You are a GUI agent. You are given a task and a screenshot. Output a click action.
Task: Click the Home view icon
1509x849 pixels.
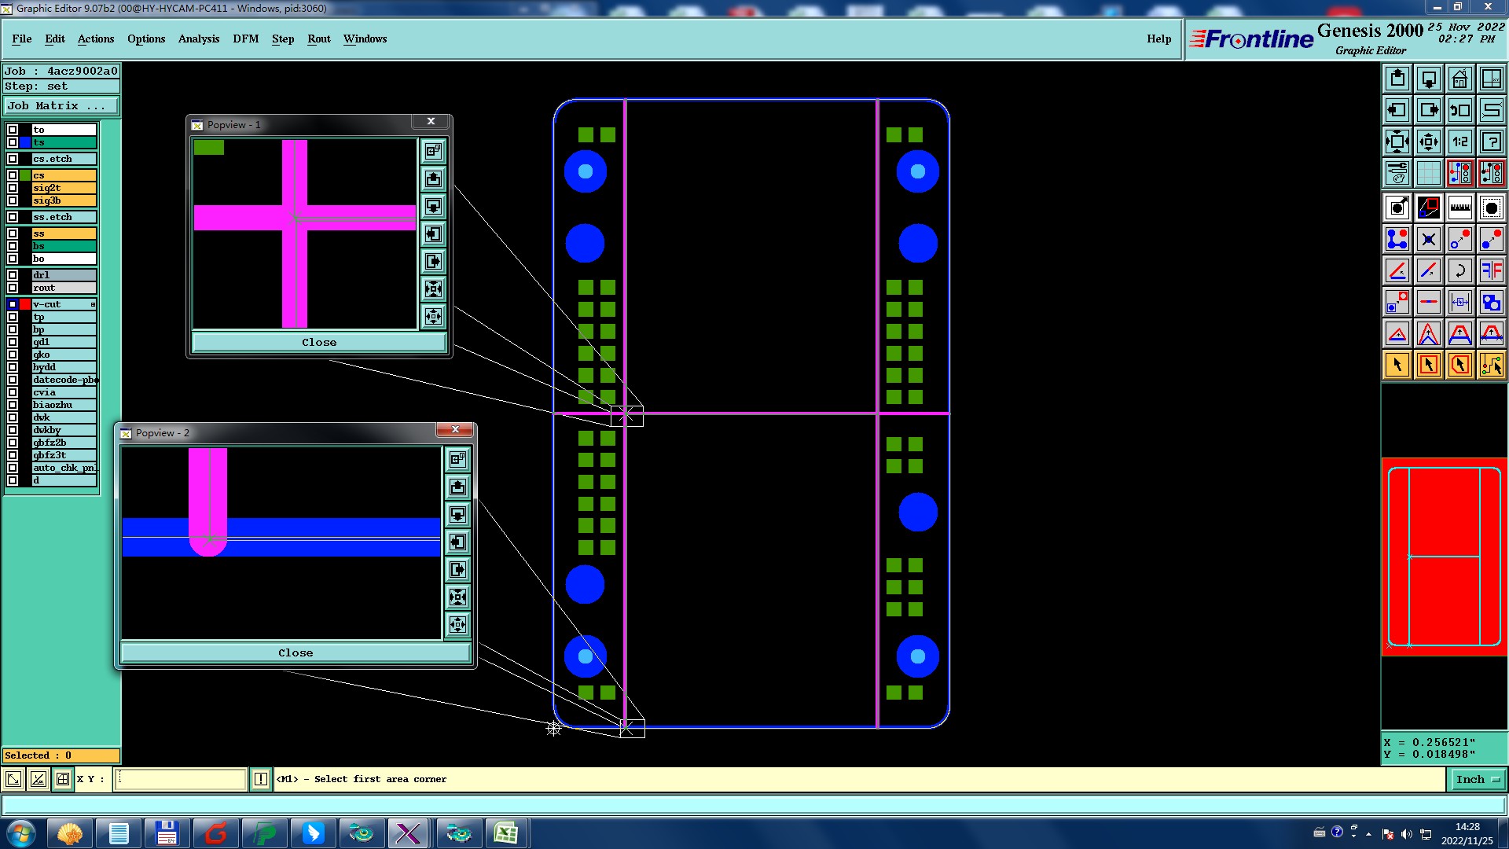(1459, 79)
